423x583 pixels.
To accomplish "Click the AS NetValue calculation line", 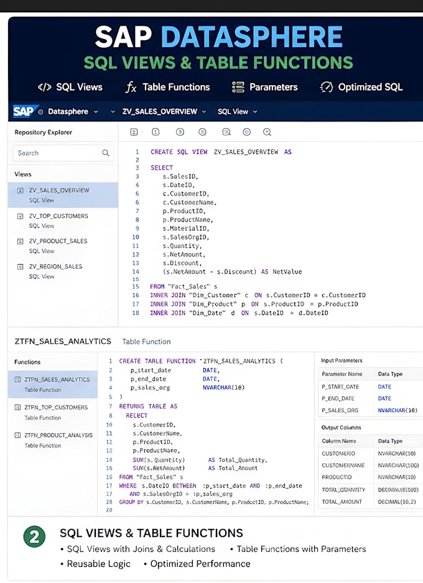I will click(x=232, y=272).
